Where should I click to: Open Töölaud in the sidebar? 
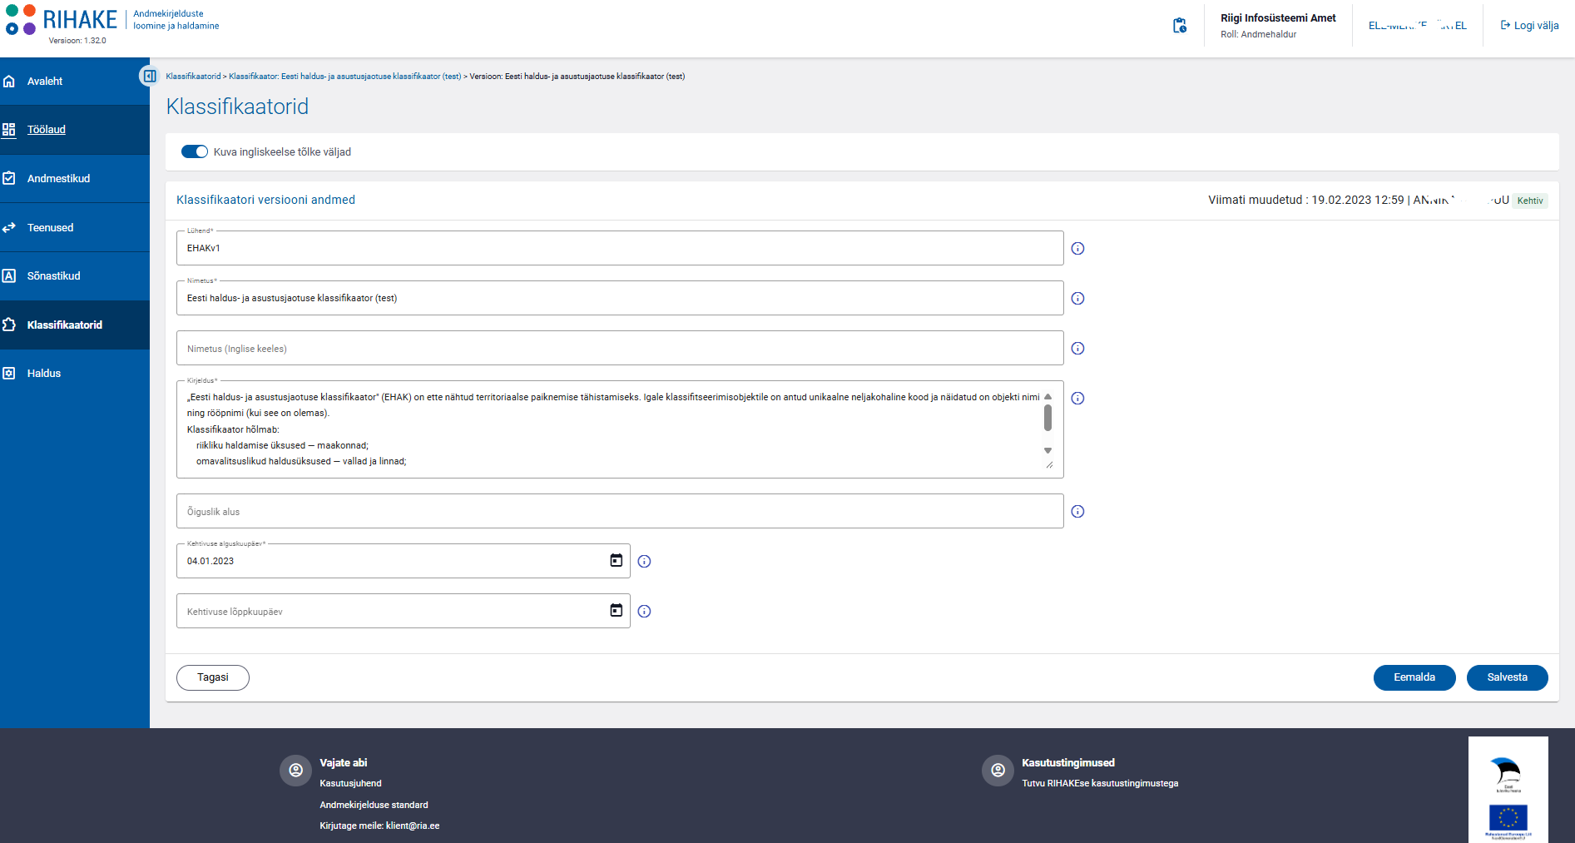[x=75, y=130]
